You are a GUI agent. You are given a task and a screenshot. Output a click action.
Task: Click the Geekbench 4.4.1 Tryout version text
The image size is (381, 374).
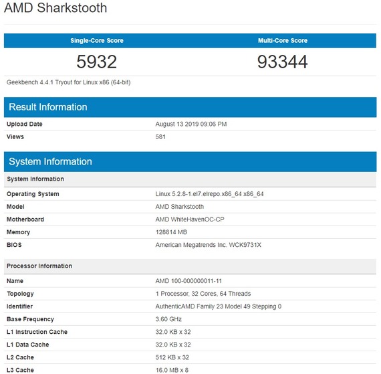click(x=69, y=82)
